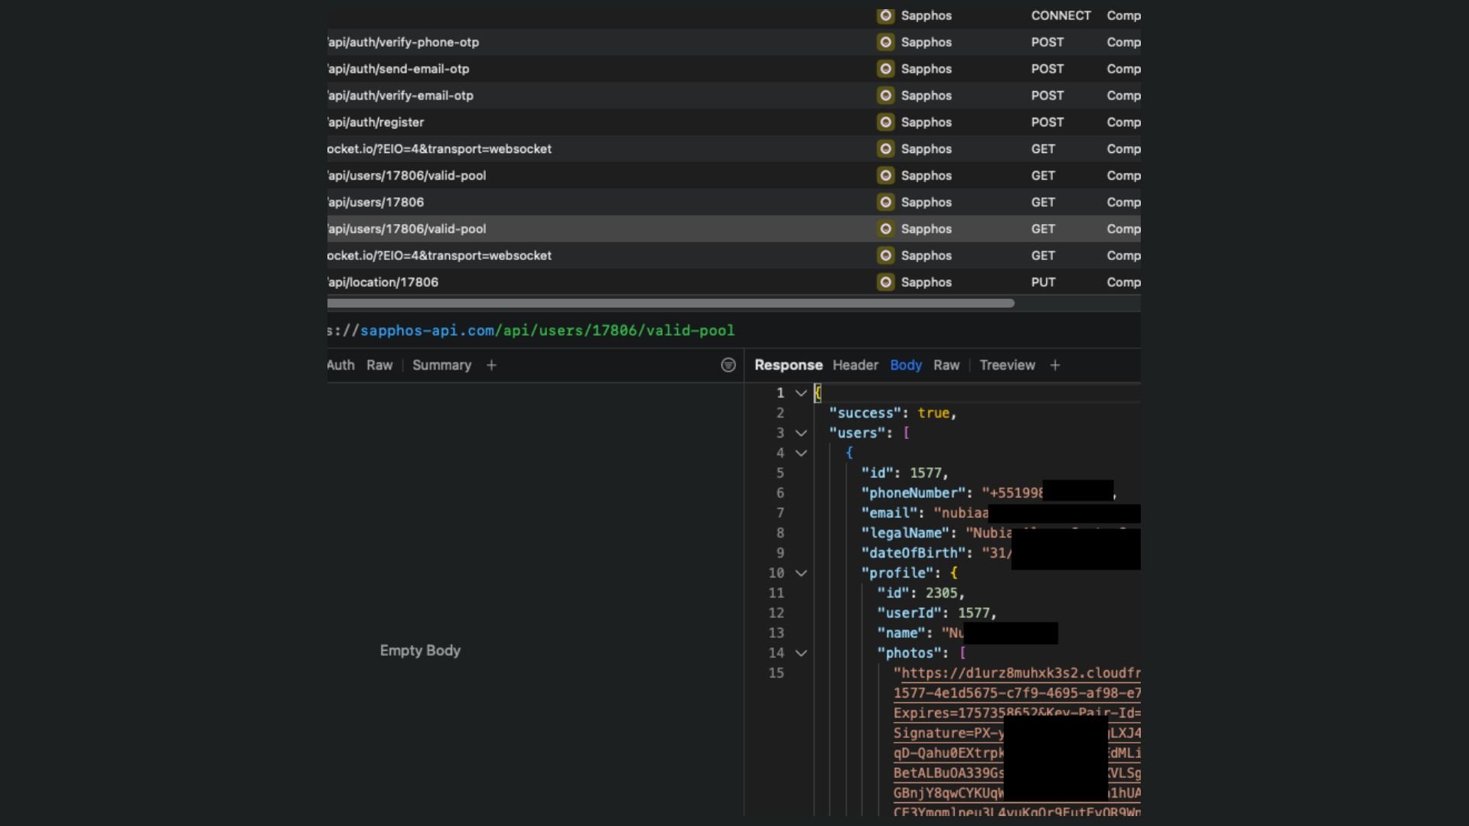Add response tab via plus after Treeview

(x=1054, y=366)
